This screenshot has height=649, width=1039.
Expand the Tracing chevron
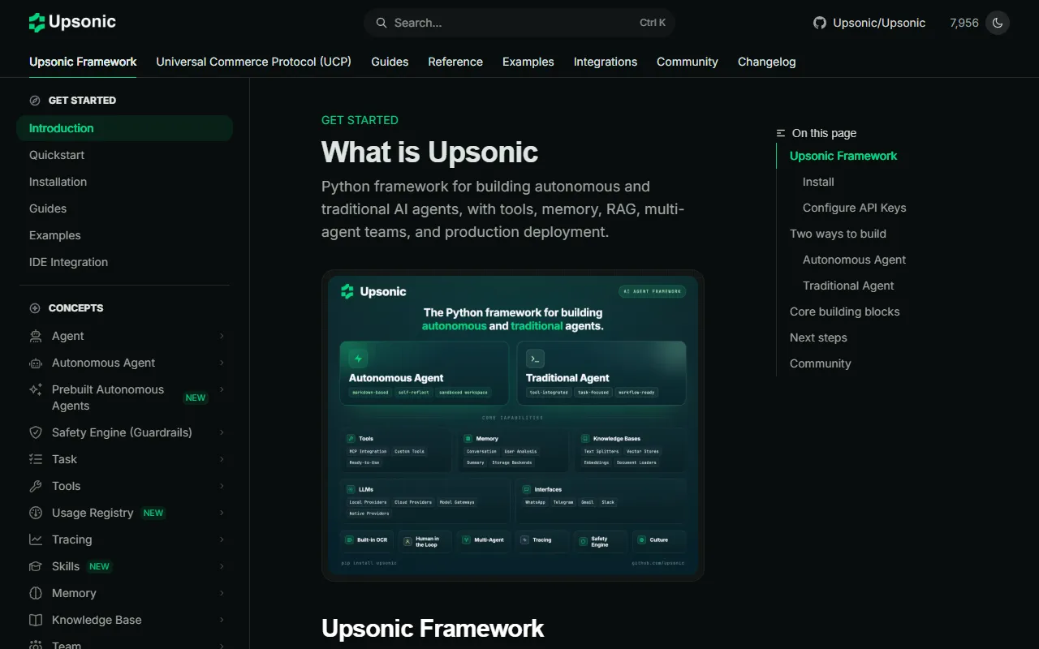[222, 539]
